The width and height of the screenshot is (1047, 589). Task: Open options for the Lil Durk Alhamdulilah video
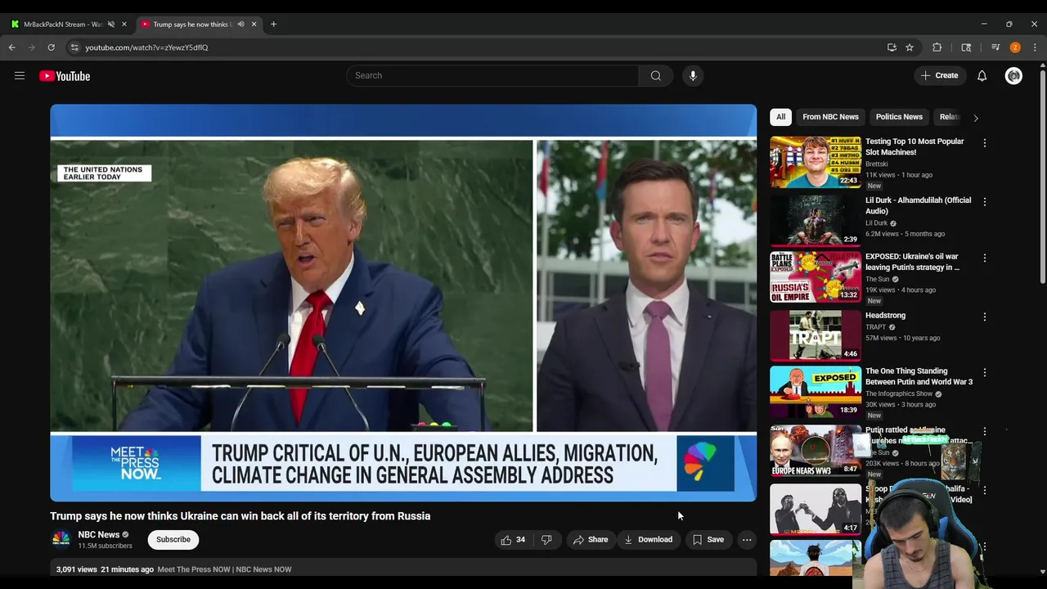point(985,201)
